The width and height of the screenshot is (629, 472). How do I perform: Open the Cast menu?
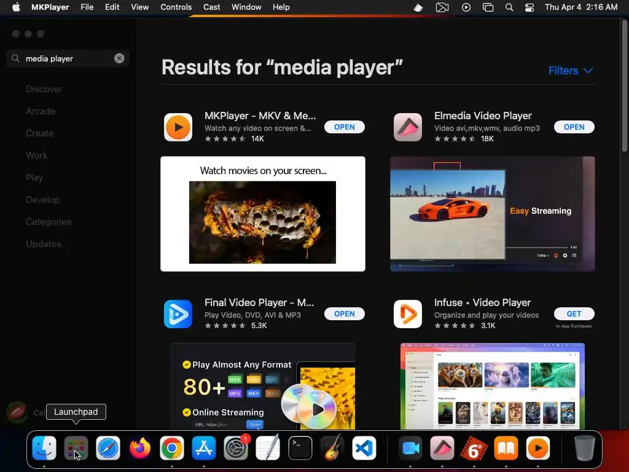211,7
